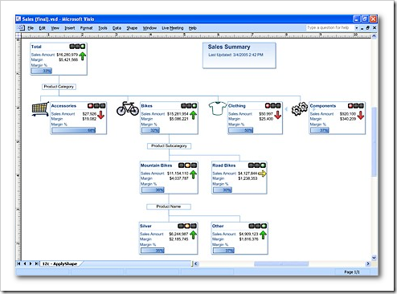Click the vertical scrollbar down arrow

point(374,258)
